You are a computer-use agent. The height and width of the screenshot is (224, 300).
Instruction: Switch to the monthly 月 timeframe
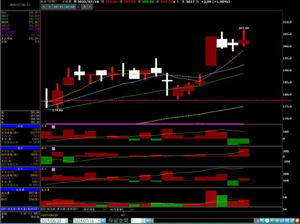point(90,7)
